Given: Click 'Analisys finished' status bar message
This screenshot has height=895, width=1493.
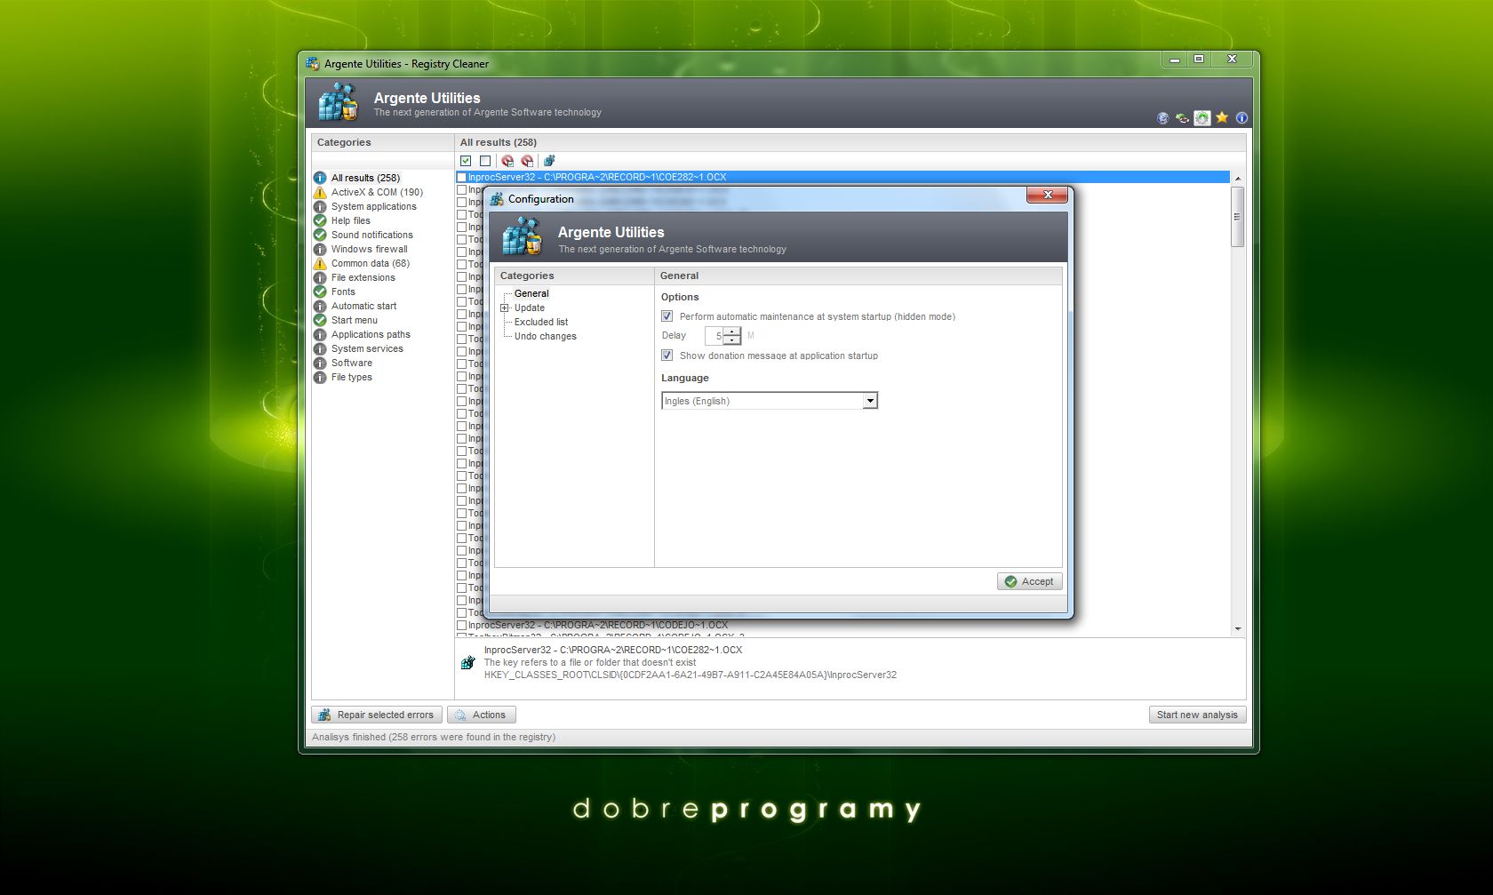Looking at the screenshot, I should [x=434, y=737].
